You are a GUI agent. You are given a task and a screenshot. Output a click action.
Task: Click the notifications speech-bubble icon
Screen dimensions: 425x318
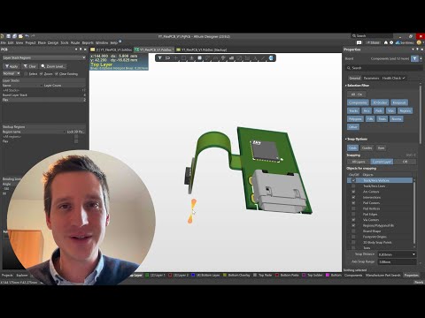tap(359, 42)
